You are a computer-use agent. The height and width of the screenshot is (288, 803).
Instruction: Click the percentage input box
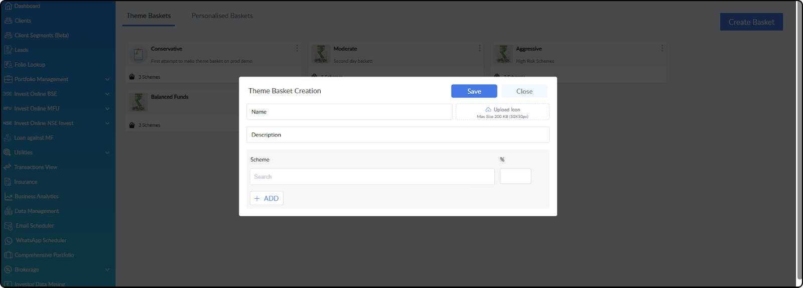click(515, 176)
